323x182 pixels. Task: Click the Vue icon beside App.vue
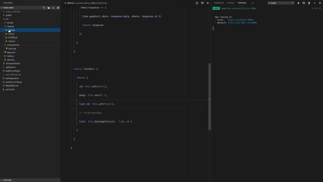(x=5, y=53)
